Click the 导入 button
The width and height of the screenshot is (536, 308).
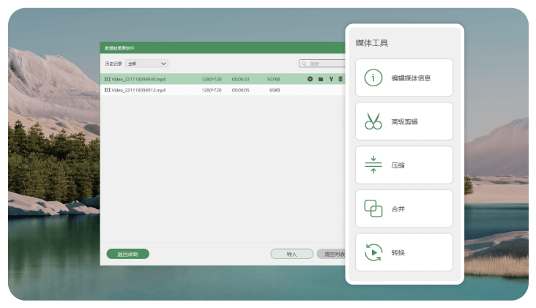(x=291, y=254)
